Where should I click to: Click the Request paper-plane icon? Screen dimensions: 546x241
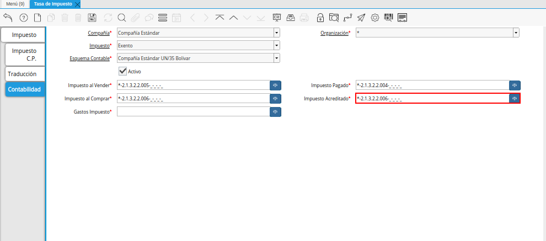tap(361, 18)
